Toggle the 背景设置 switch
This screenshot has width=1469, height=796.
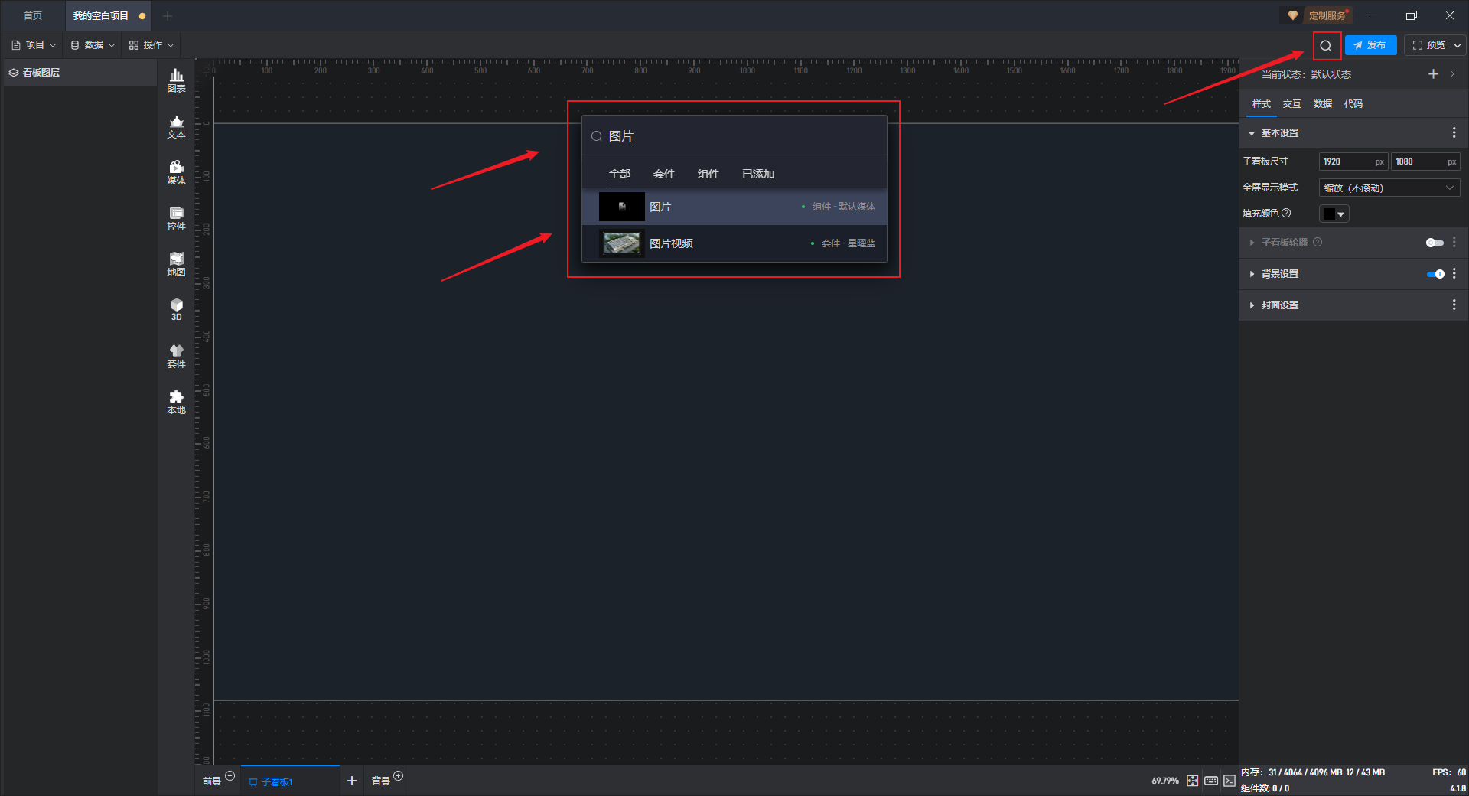tap(1435, 274)
